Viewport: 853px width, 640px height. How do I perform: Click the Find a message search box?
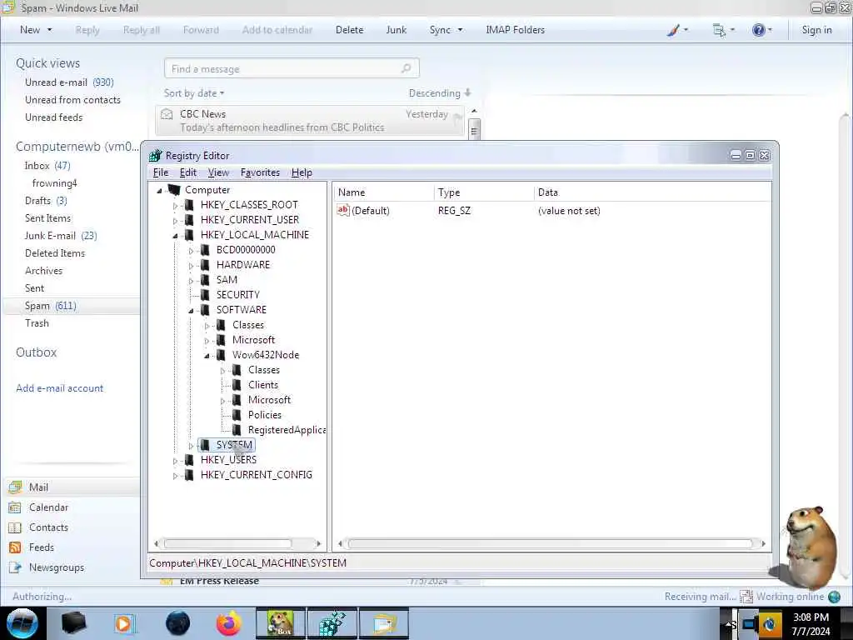tap(292, 68)
